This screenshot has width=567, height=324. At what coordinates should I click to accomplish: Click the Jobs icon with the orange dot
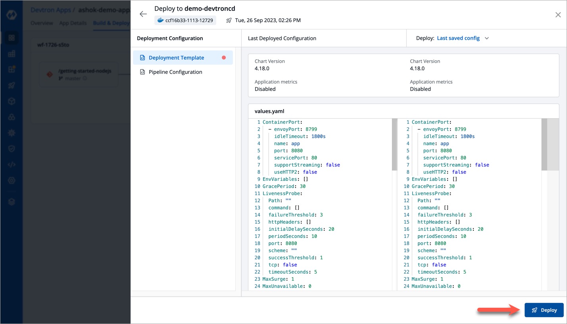tap(12, 69)
